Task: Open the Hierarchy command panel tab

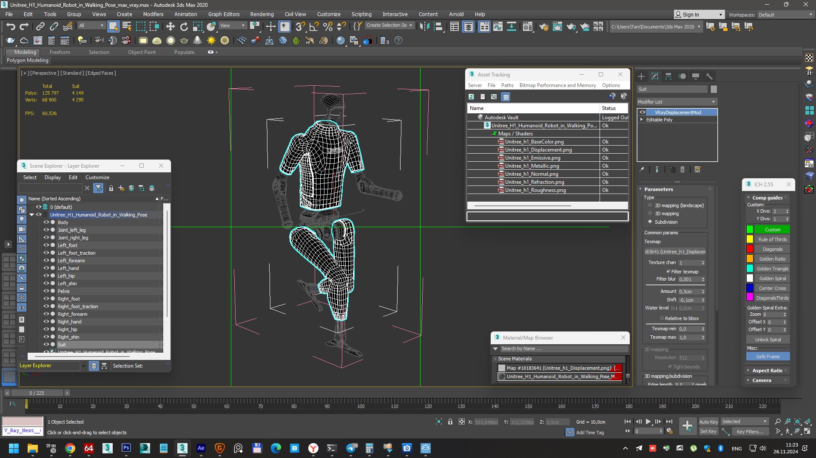Action: tap(668, 76)
